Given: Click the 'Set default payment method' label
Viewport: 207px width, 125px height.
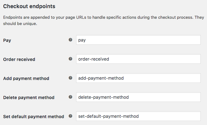Looking at the screenshot, I should point(34,117).
